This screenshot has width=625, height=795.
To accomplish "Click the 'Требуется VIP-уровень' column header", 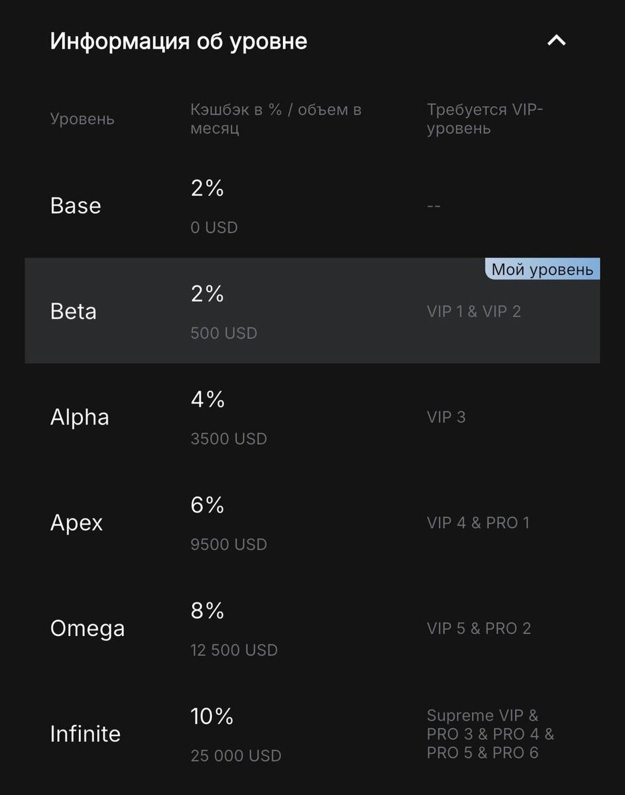I will pos(484,119).
